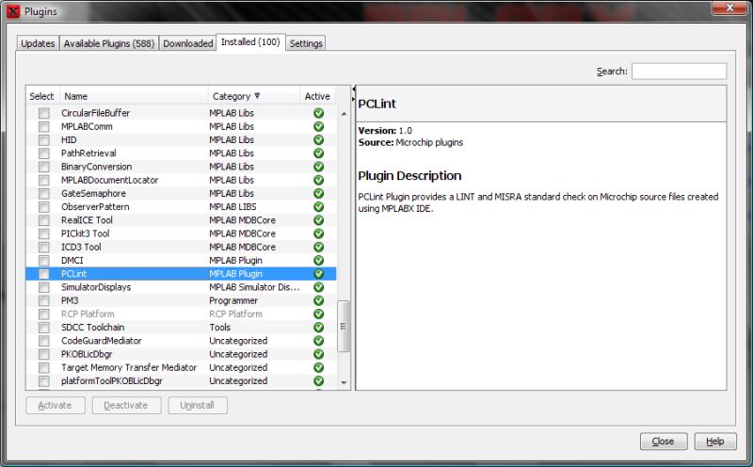The height and width of the screenshot is (467, 753).
Task: Click the active icon for MPLABDocumentLocator
Action: 318,180
